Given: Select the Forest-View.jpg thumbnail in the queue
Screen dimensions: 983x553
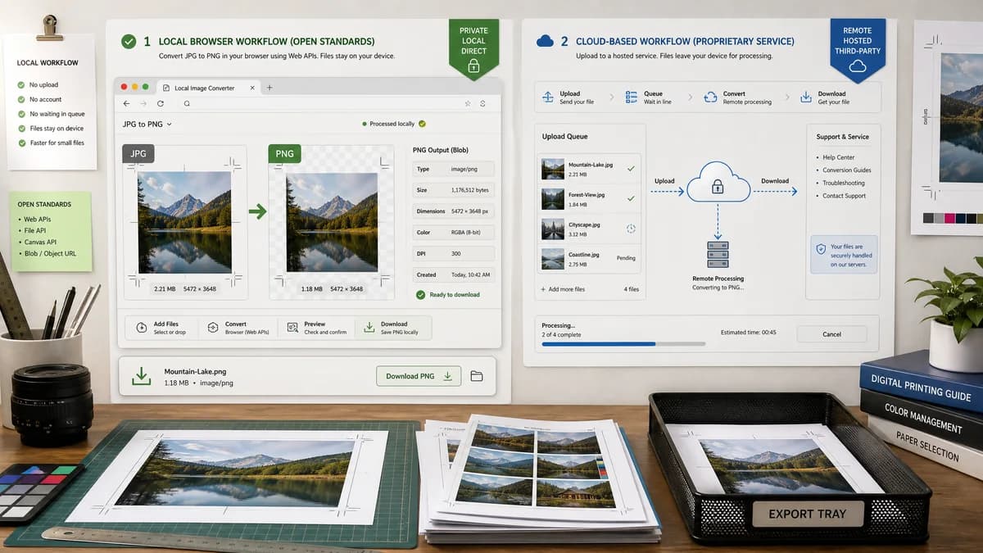Looking at the screenshot, I should 553,199.
